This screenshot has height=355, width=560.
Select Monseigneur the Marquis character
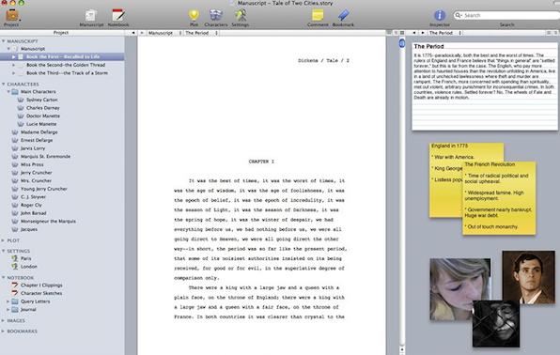[x=48, y=222]
